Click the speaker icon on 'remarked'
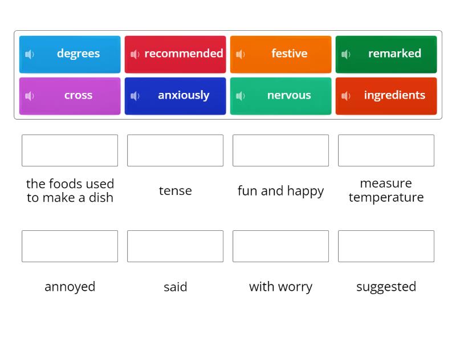The image size is (456, 342). pyautogui.click(x=345, y=54)
